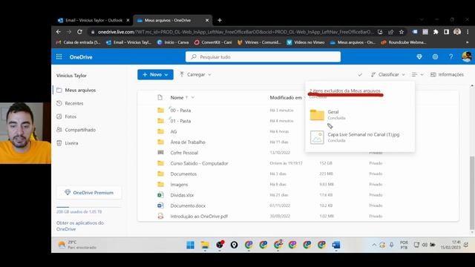Open Vídeos no Vimeo bookmark
The image size is (475, 267).
[306, 42]
